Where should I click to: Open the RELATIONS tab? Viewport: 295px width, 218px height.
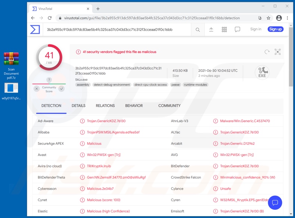coord(105,106)
